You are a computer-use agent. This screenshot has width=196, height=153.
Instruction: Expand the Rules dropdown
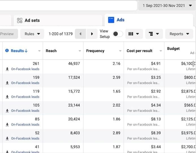32,34
